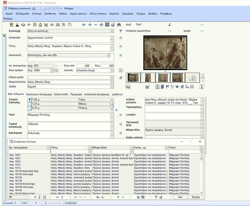Viewport: 250px width, 206px height.
Task: Toggle the highlighted film-frame view icon
Action: [107, 25]
